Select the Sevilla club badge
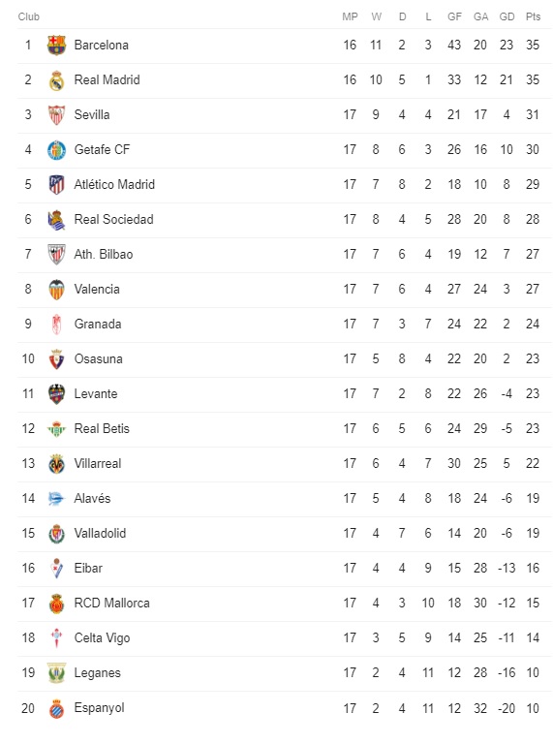Viewport: 553px width, 744px height. pyautogui.click(x=56, y=115)
